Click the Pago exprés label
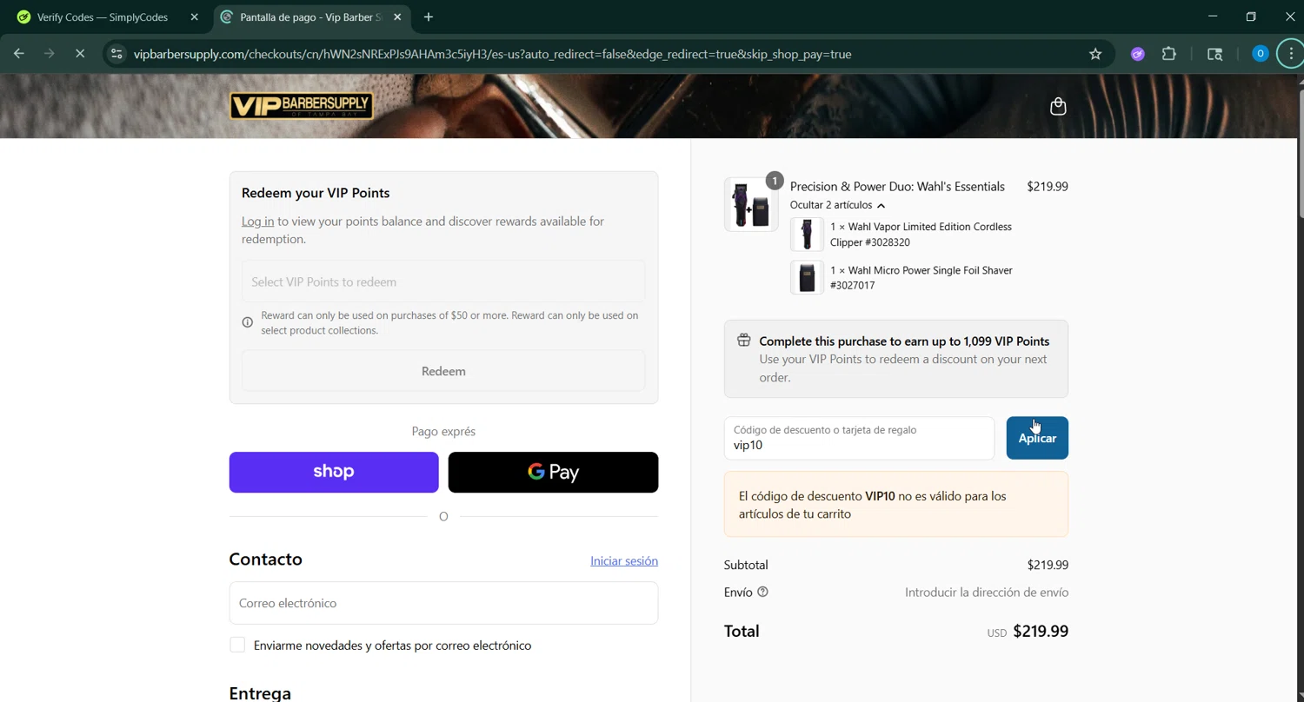Screen dimensions: 1304x702 coord(443,431)
